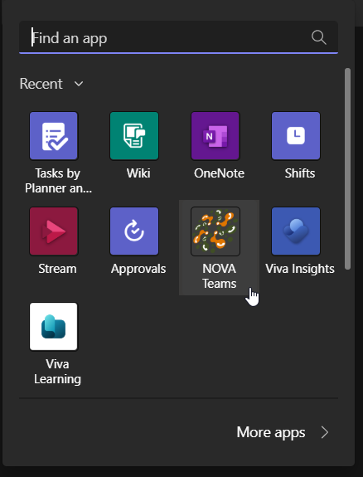Viewport: 363px width, 477px height.
Task: Launch the Viva Learning app icon
Action: (x=54, y=326)
